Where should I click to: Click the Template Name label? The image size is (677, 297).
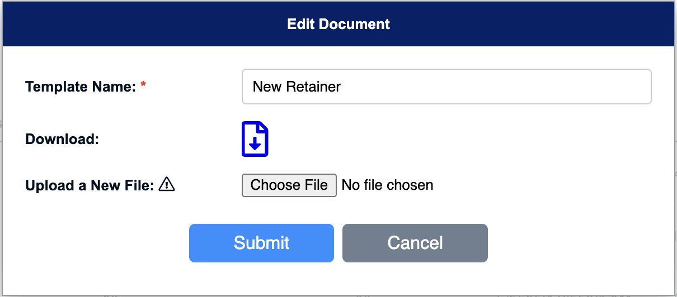[x=81, y=87]
